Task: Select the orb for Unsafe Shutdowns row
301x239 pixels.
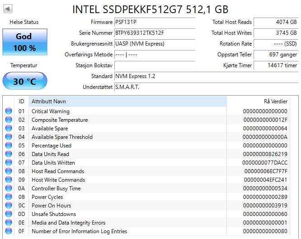Action: (9, 214)
